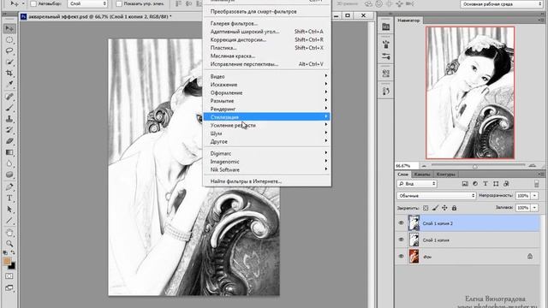Select the Blur tool
This screenshot has width=548, height=308.
coord(9,163)
